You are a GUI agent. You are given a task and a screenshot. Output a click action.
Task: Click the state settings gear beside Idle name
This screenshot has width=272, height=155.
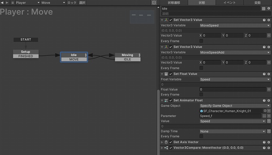coord(269,8)
